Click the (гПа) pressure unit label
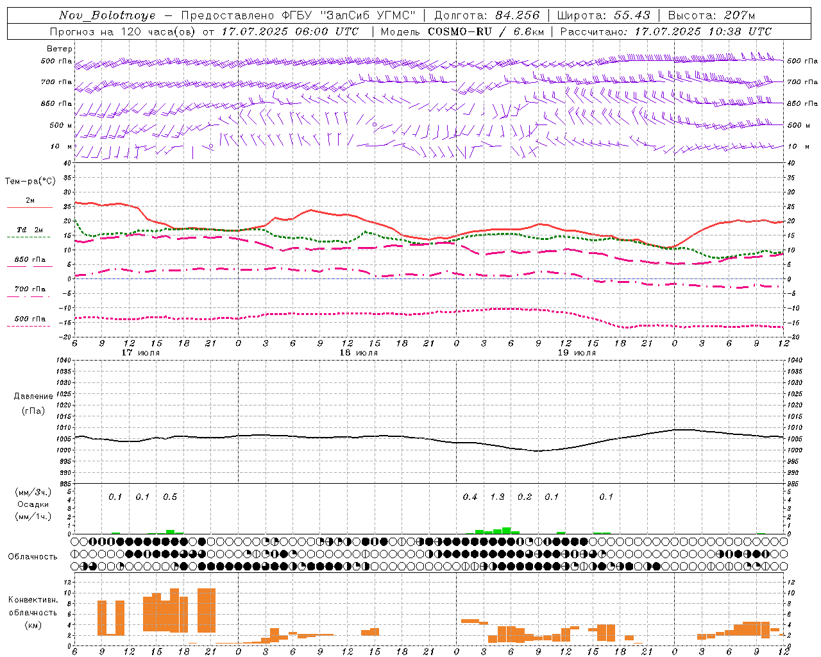 (x=33, y=411)
